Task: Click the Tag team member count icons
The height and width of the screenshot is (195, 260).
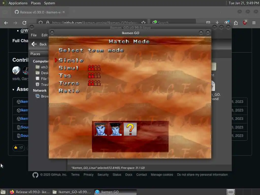Action: [x=94, y=75]
